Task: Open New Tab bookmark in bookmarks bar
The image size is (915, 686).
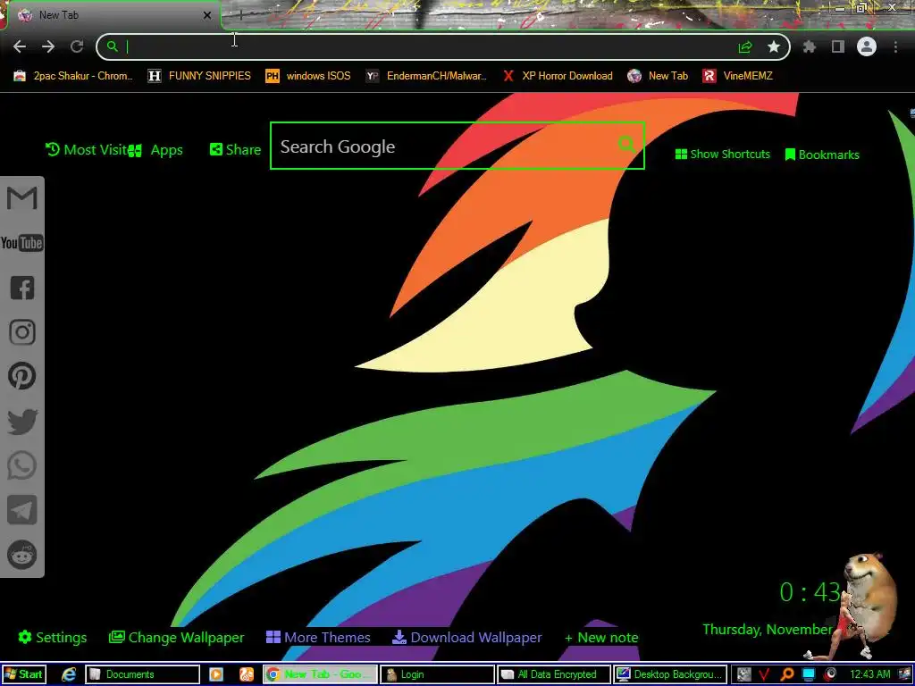Action: point(658,76)
